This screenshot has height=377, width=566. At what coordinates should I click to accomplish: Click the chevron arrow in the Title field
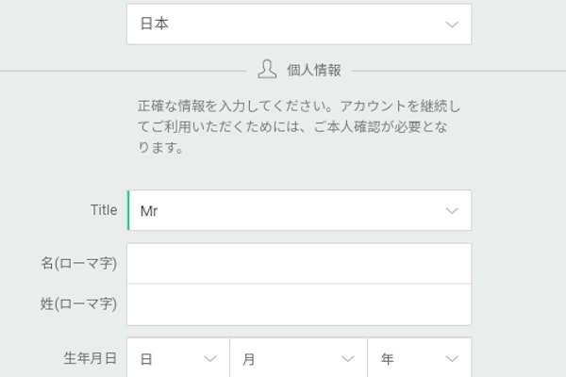452,211
